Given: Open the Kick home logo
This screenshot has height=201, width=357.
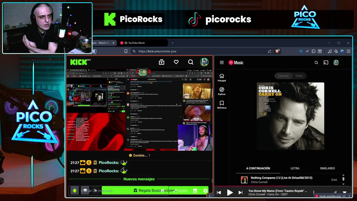Looking at the screenshot, I should pos(81,62).
